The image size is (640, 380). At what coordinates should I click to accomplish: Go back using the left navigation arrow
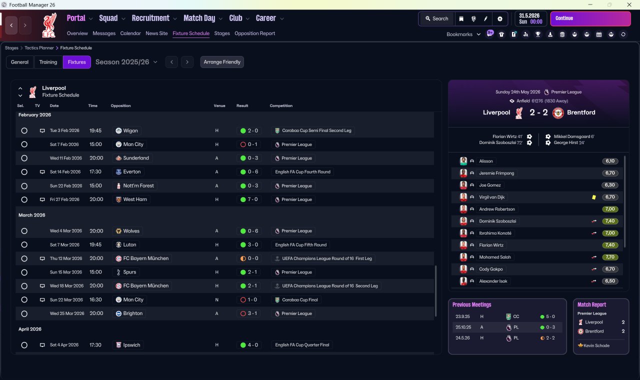coord(12,25)
